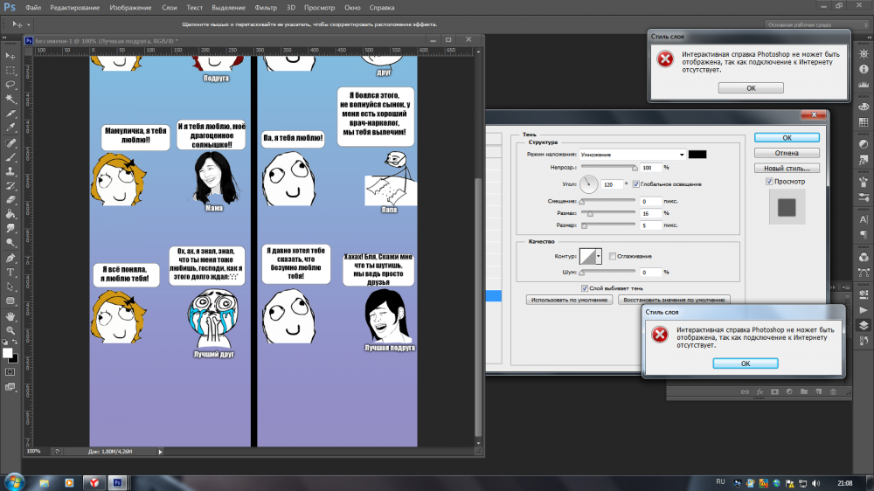
Task: Change screen mode icon in the toolbox
Action: click(x=10, y=387)
